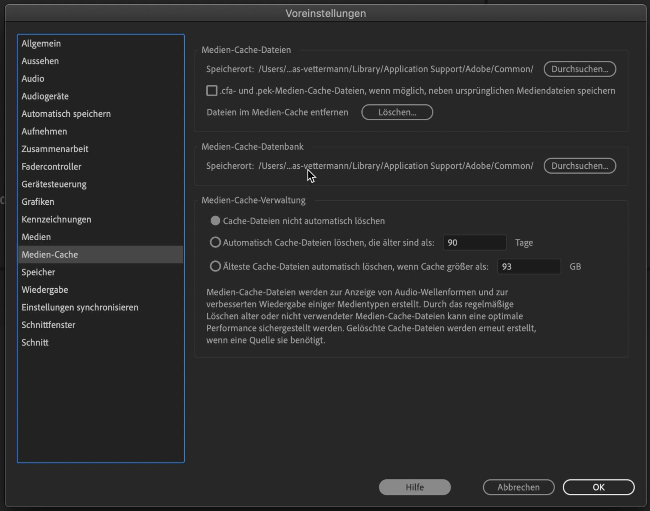Click Durchsuchen for Medien-Cache-Datenbank location
The width and height of the screenshot is (650, 511).
coord(579,166)
